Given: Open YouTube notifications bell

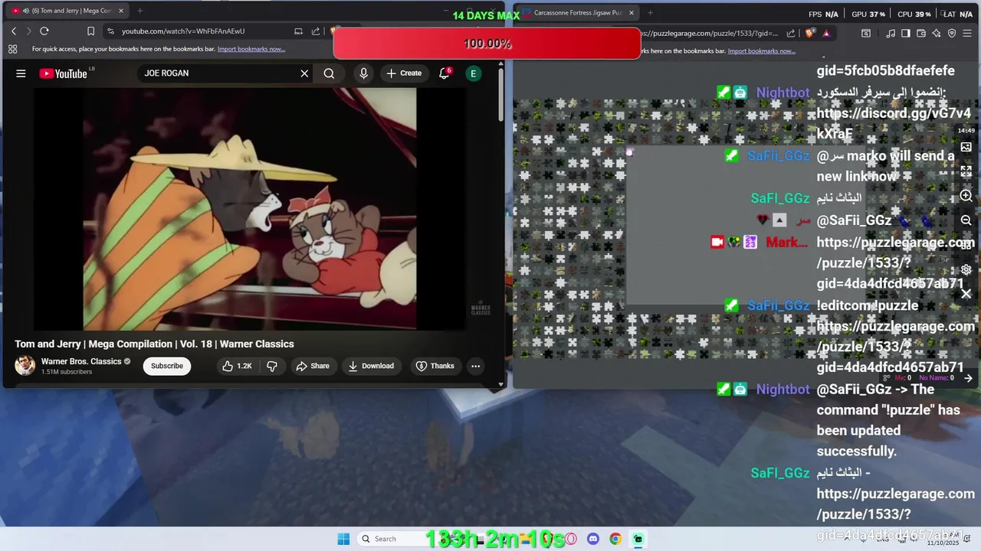Looking at the screenshot, I should [x=445, y=73].
